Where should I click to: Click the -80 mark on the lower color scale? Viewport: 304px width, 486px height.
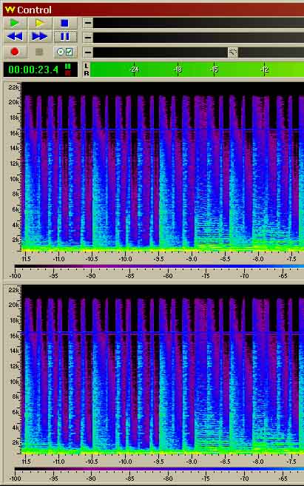168,479
